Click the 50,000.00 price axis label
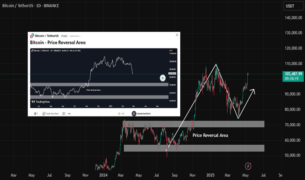The height and width of the screenshot is (180, 305). (292, 155)
